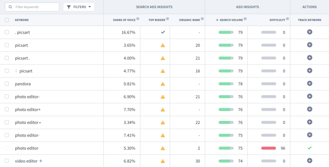Click warning icon in 'photo editor-' row
Image resolution: width=329 pixels, height=167 pixels.
[163, 97]
